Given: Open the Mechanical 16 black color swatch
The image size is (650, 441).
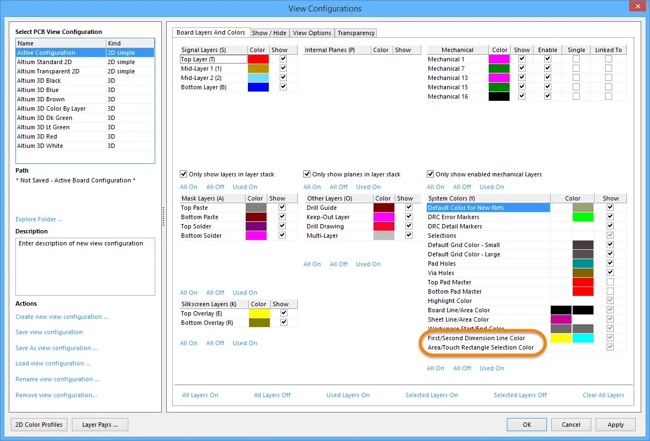Looking at the screenshot, I should (x=499, y=96).
